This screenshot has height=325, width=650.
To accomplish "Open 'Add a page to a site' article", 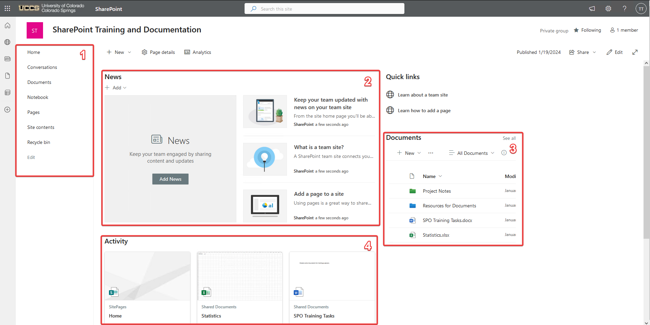I will (319, 194).
